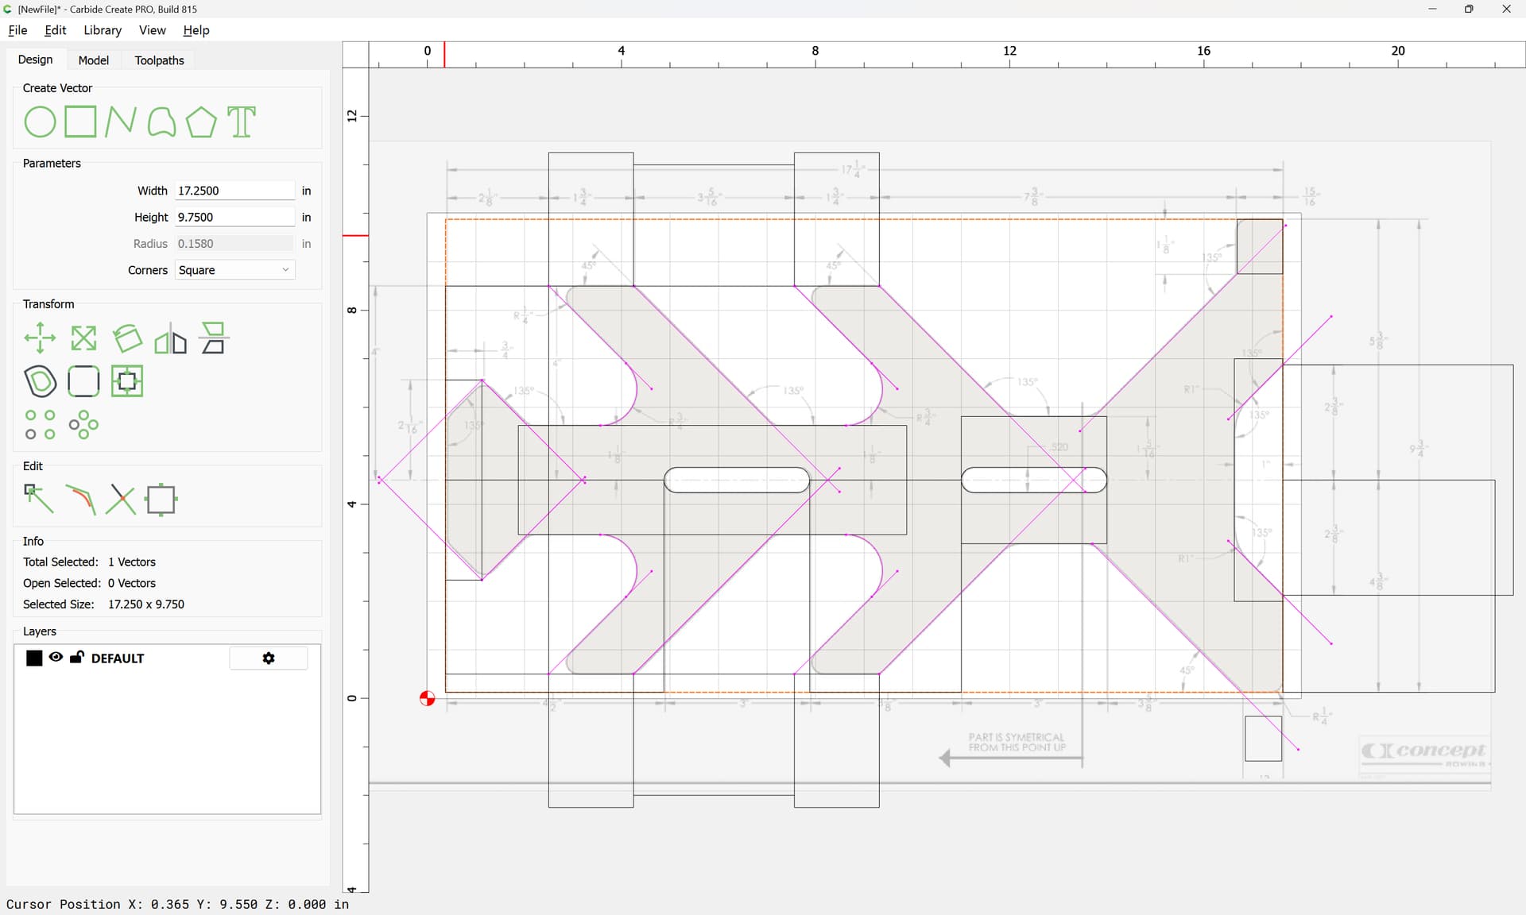Select the Curve vector tool
Image resolution: width=1526 pixels, height=915 pixels.
[x=161, y=122]
